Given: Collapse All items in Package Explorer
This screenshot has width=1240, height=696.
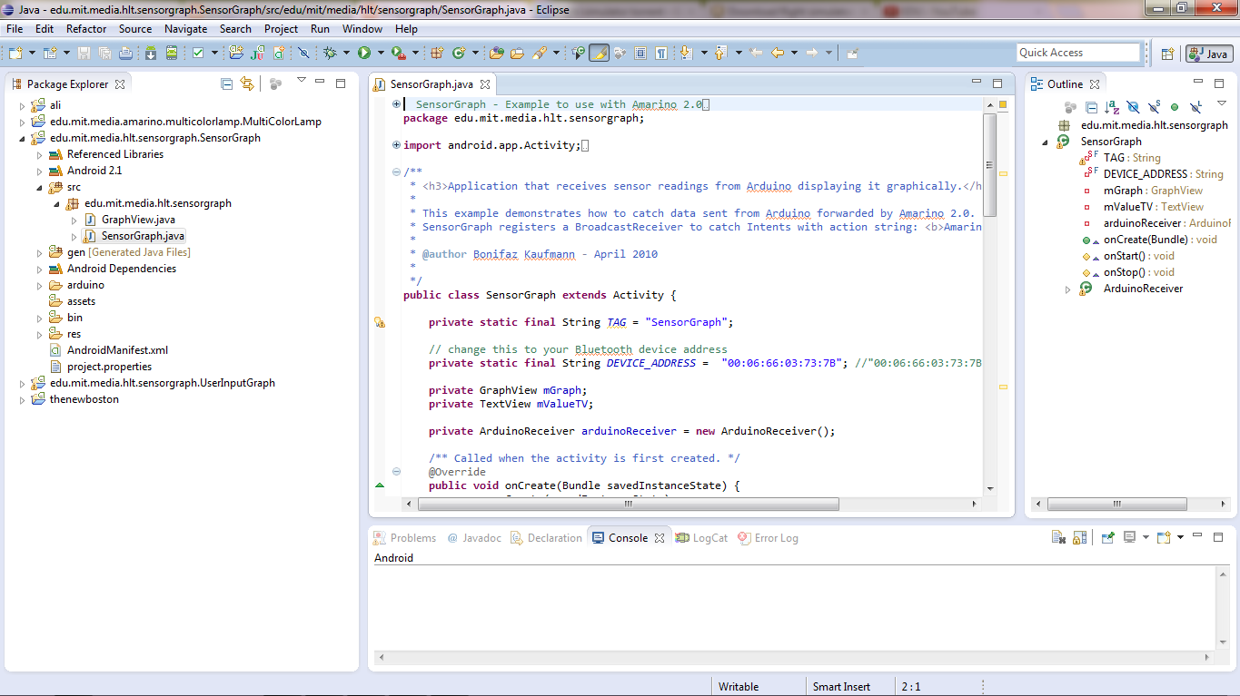Looking at the screenshot, I should pos(226,83).
